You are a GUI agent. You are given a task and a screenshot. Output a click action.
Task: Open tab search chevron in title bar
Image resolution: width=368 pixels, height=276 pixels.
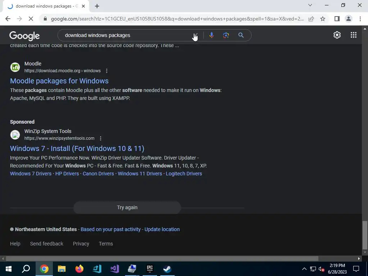tap(310, 5)
